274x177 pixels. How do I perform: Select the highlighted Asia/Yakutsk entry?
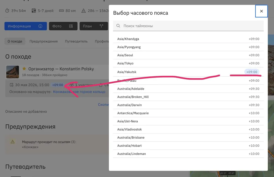pyautogui.click(x=188, y=72)
